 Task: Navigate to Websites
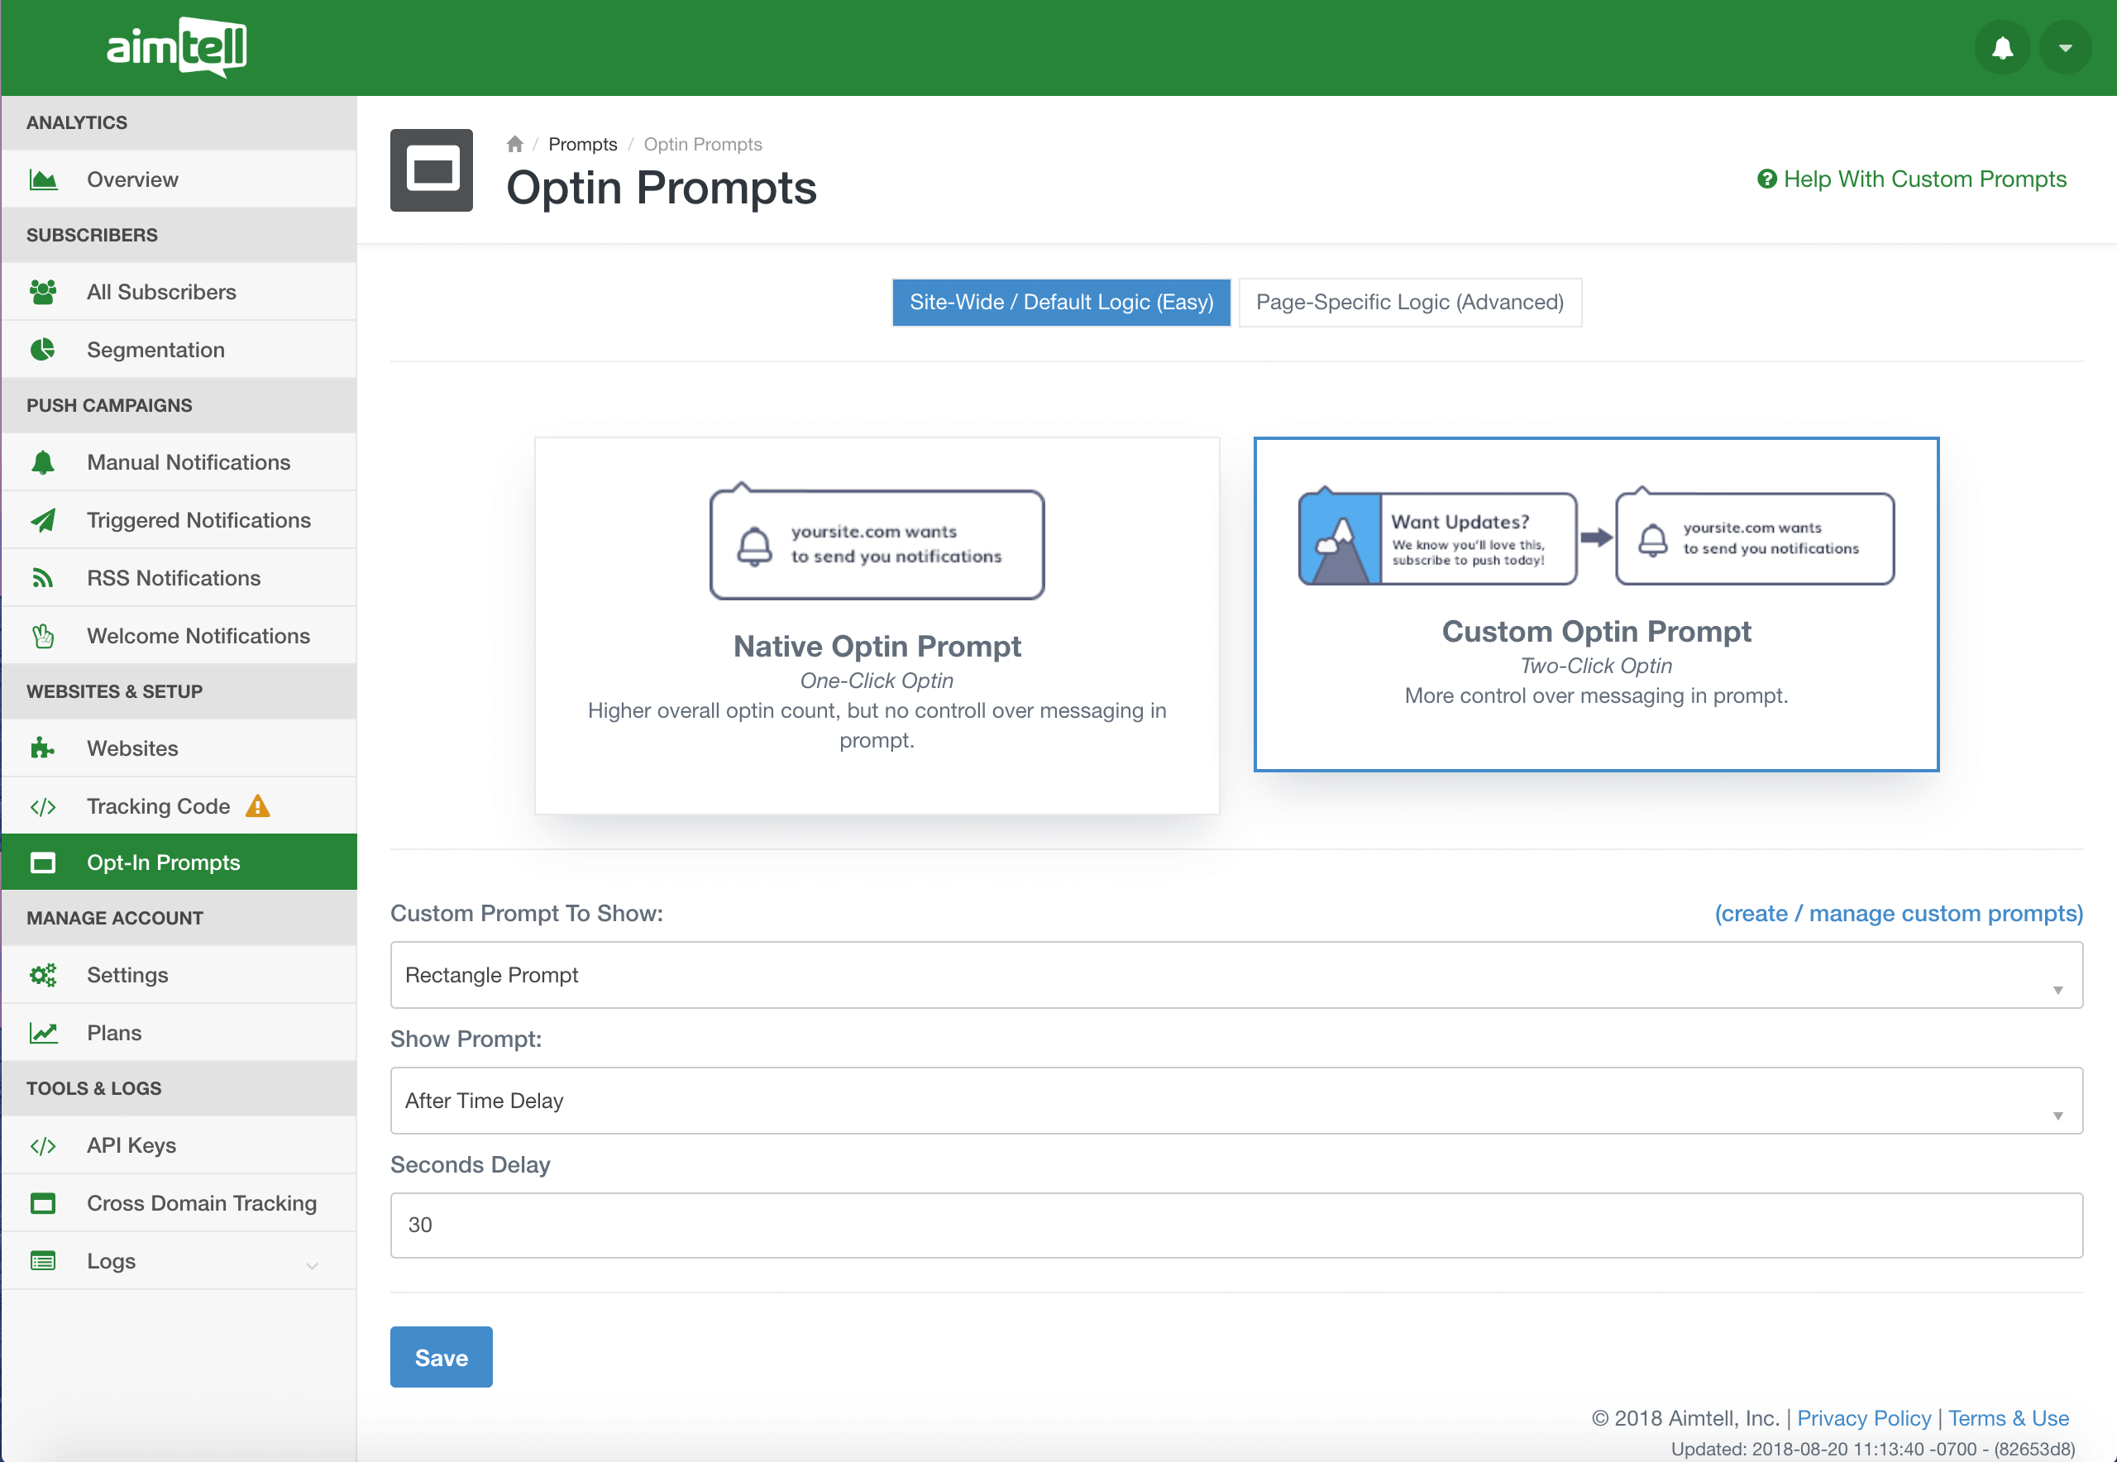click(179, 748)
